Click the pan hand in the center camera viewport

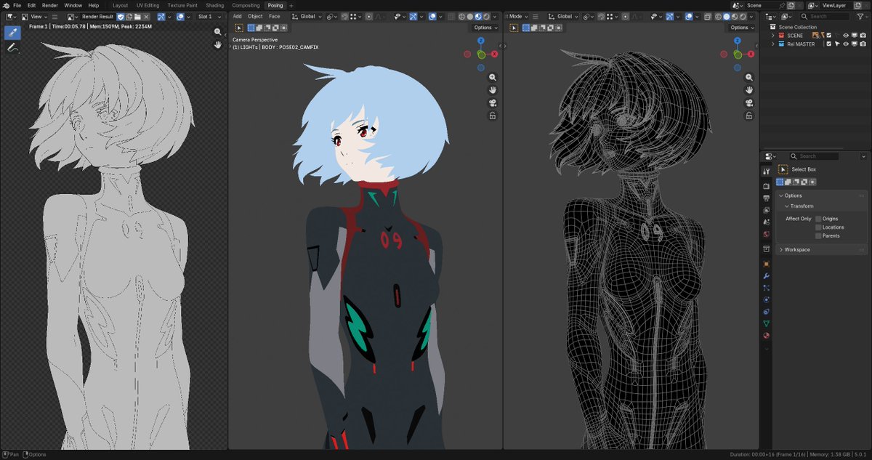493,90
